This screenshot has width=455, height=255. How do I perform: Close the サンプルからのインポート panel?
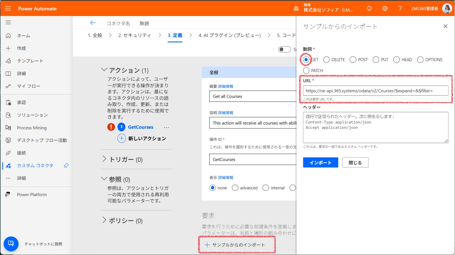coord(445,26)
